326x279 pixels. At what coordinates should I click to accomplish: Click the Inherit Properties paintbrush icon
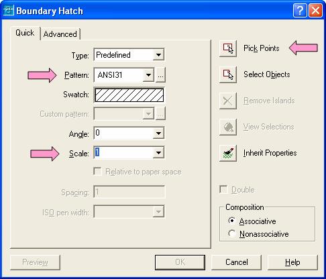[x=228, y=153]
